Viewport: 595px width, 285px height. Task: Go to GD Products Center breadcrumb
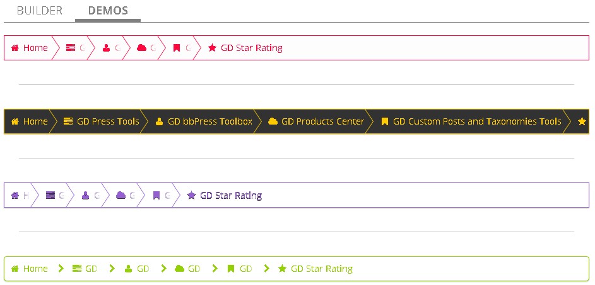(x=316, y=121)
